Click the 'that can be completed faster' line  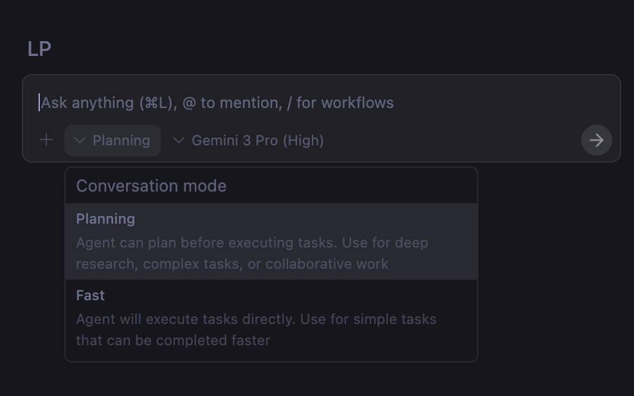coord(173,341)
